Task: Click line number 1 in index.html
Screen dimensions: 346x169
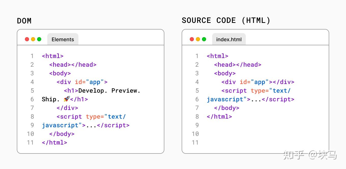Action: click(197, 56)
